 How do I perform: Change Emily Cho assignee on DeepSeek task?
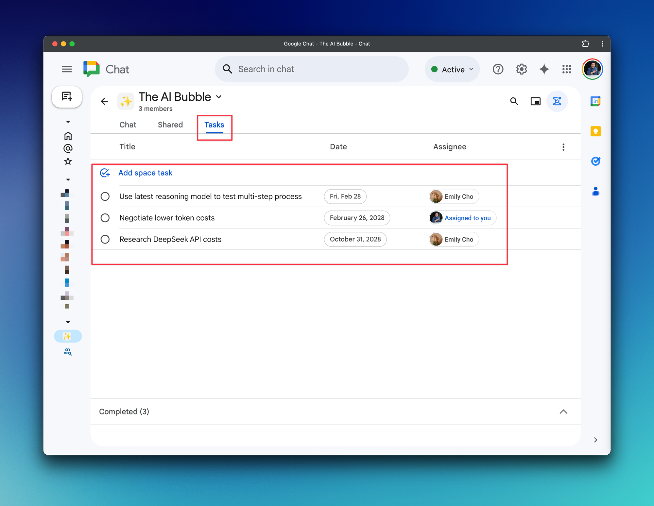tap(454, 239)
